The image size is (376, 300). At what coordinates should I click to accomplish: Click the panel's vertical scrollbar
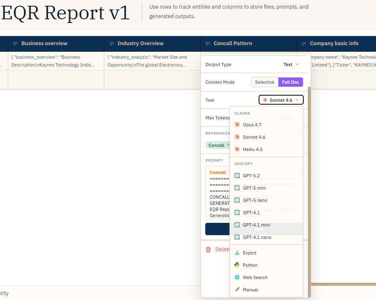pyautogui.click(x=310, y=192)
